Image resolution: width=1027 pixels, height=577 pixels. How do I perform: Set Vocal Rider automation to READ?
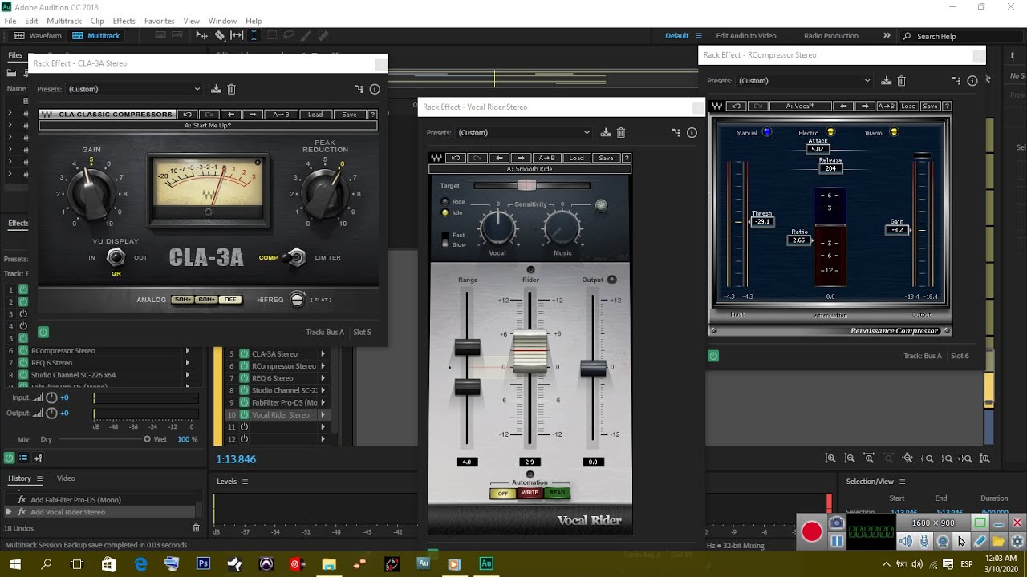(557, 493)
